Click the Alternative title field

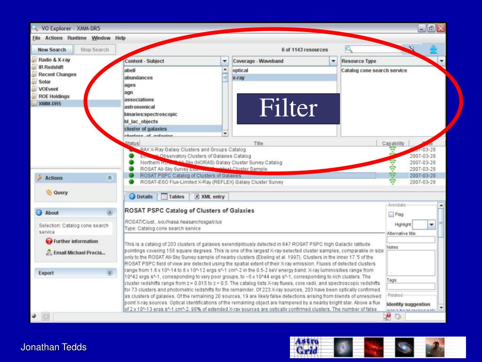(x=410, y=239)
